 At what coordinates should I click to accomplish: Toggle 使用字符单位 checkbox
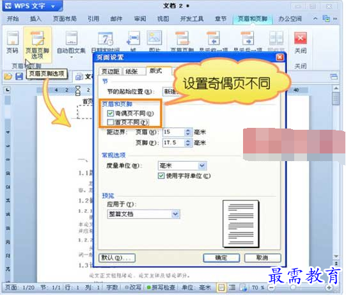(161, 176)
